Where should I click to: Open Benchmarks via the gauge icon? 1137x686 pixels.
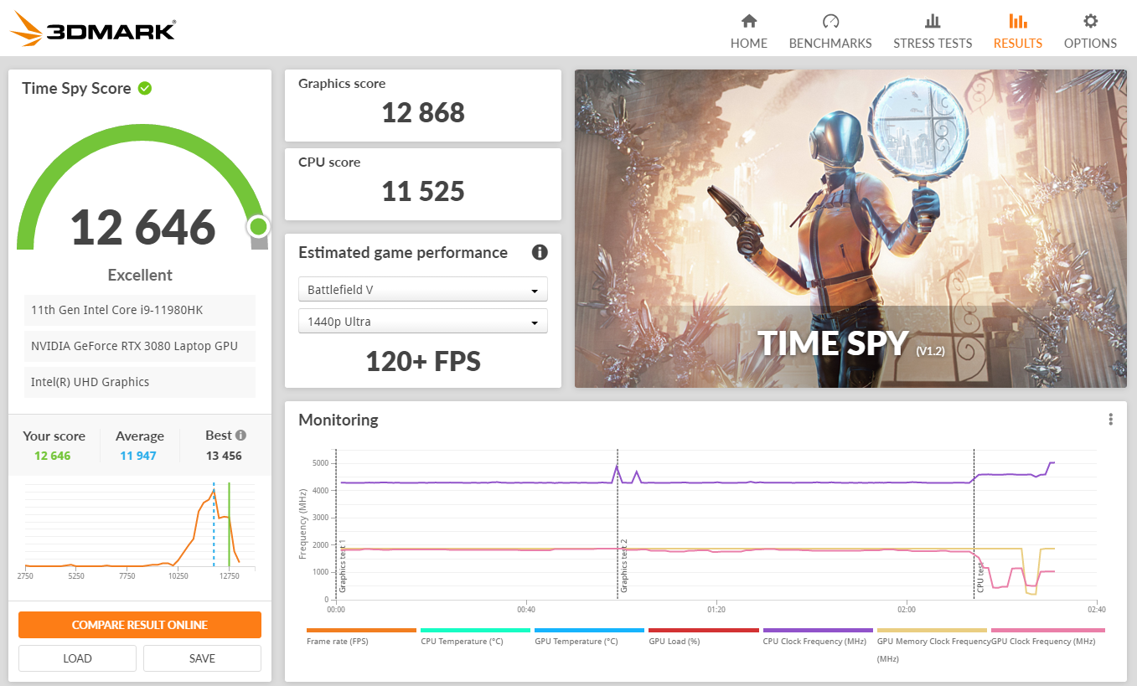click(x=830, y=22)
